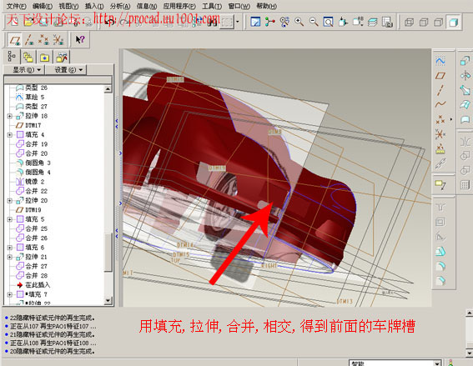
Task: Select the shaded display mode icon
Action: 453,22
